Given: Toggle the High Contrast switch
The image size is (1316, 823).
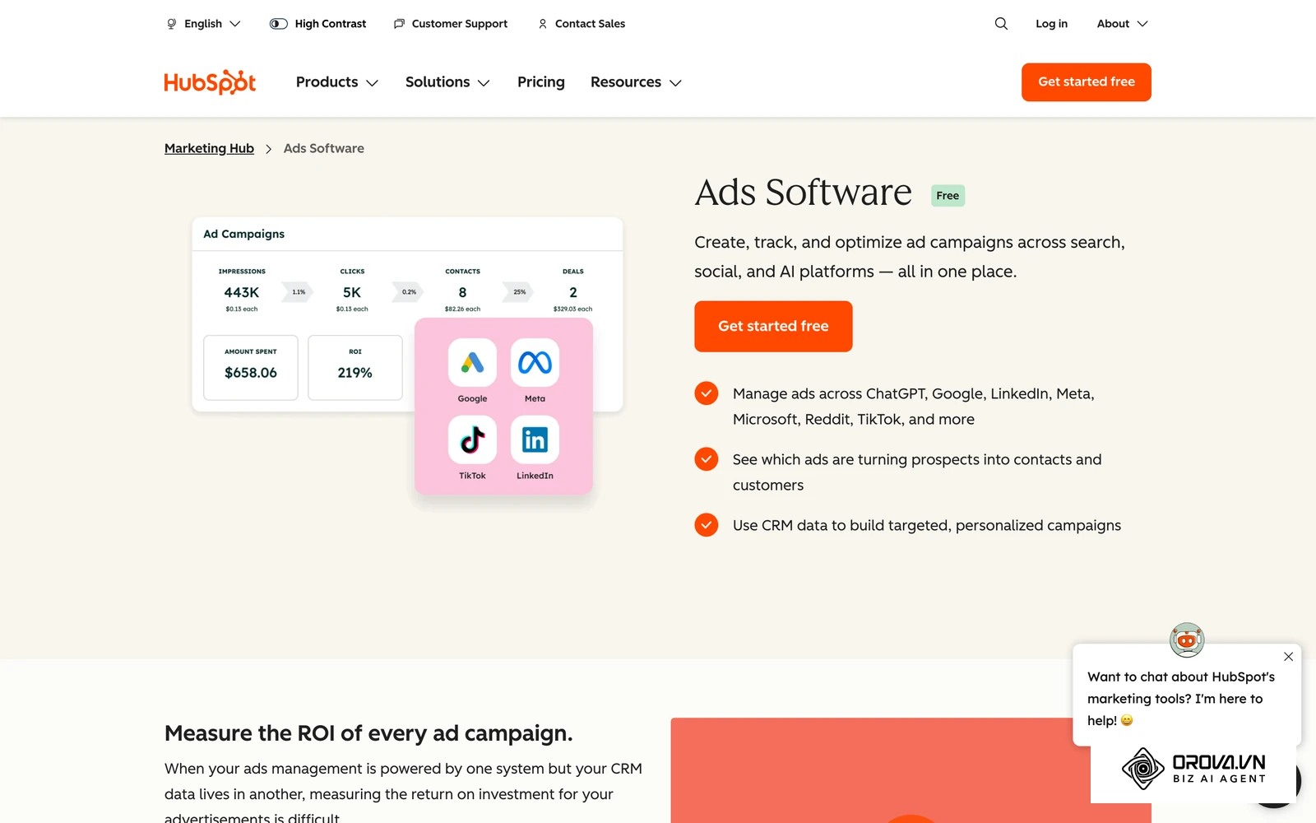Looking at the screenshot, I should pos(279,24).
